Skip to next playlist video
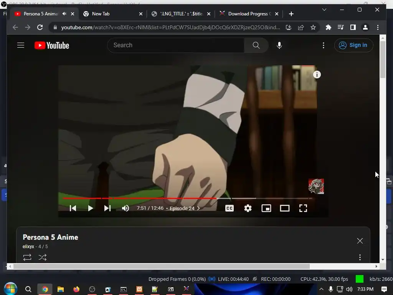The height and width of the screenshot is (295, 393). 107,208
